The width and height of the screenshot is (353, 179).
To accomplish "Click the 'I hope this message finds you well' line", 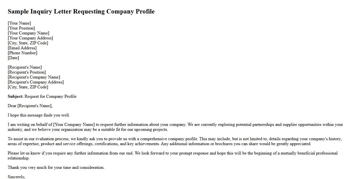I will tap(39, 115).
